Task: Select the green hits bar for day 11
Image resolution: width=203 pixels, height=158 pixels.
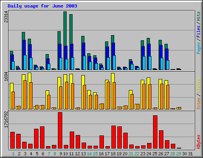Action: point(71,29)
